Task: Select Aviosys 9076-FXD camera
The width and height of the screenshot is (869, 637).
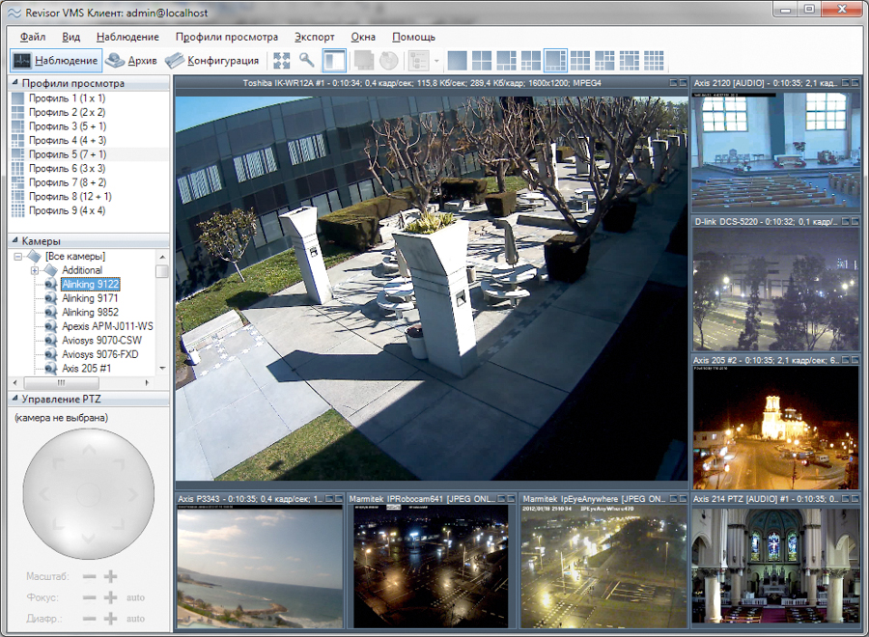Action: point(100,354)
